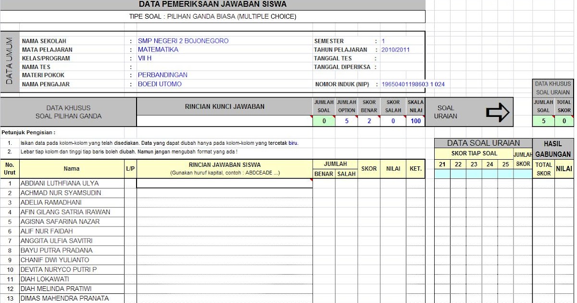Viewport: 577px width, 303px height.
Task: Select Skala Nilai value 100
Action: 415,121
